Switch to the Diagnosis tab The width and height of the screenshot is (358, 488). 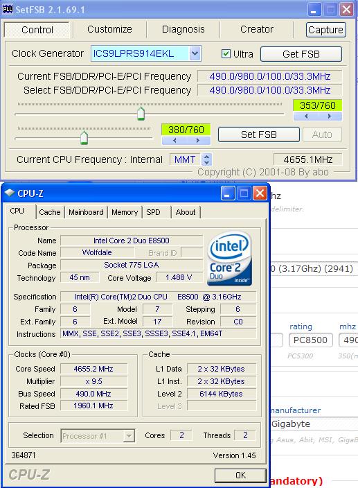click(x=184, y=29)
